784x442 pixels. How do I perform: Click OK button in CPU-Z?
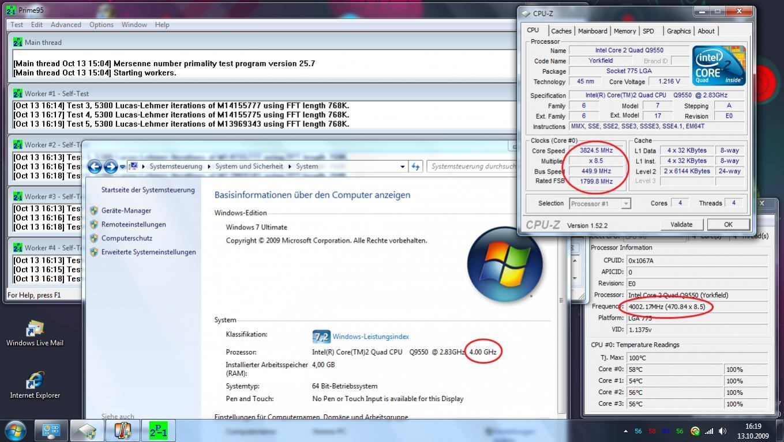coord(728,225)
